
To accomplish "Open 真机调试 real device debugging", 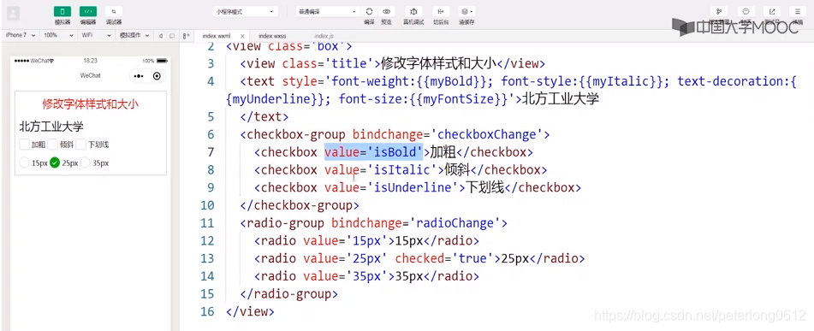I will click(413, 11).
